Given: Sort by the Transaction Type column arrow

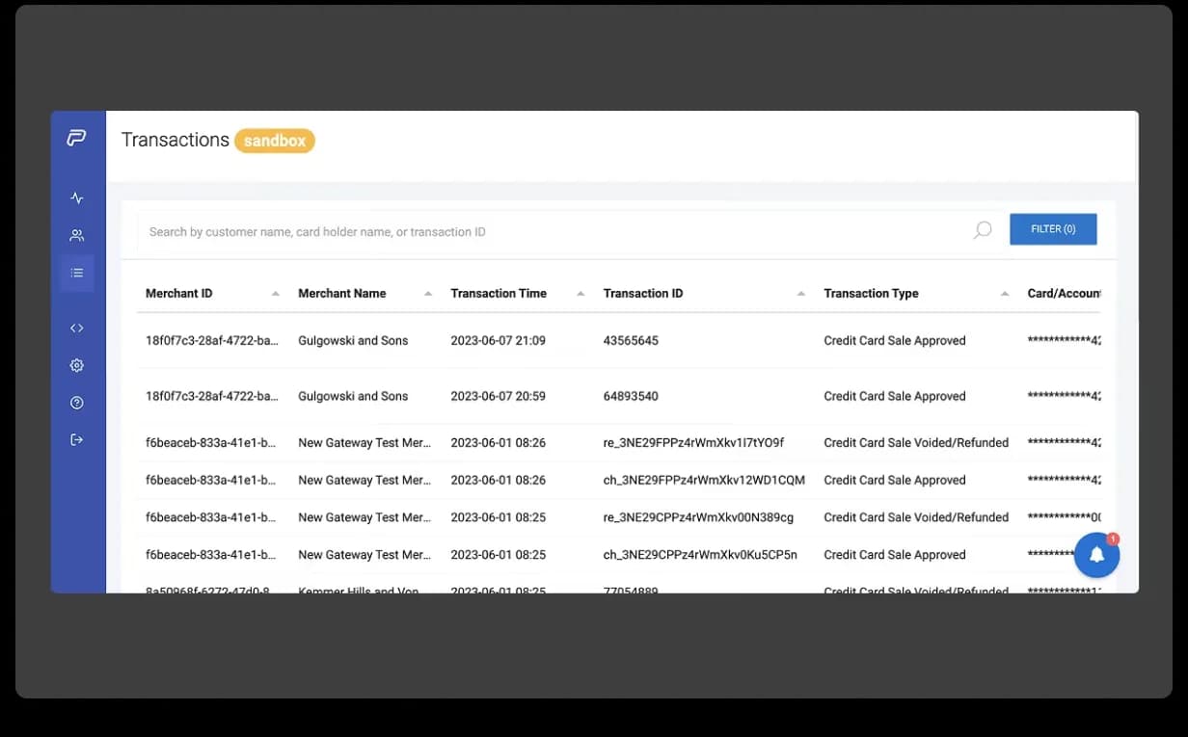Looking at the screenshot, I should pos(1005,294).
